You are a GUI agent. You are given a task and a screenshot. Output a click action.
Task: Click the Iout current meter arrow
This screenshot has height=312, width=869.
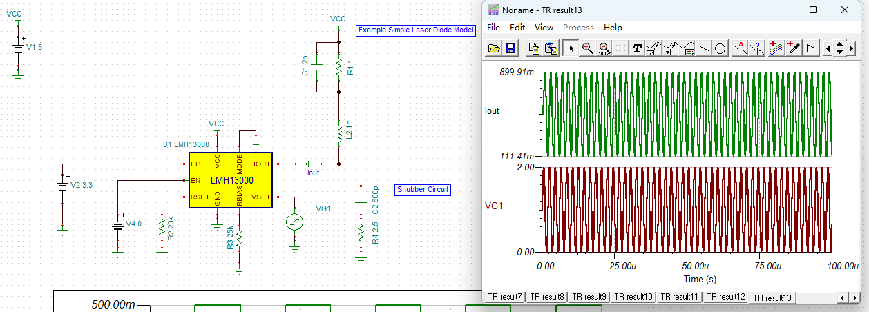pos(306,164)
